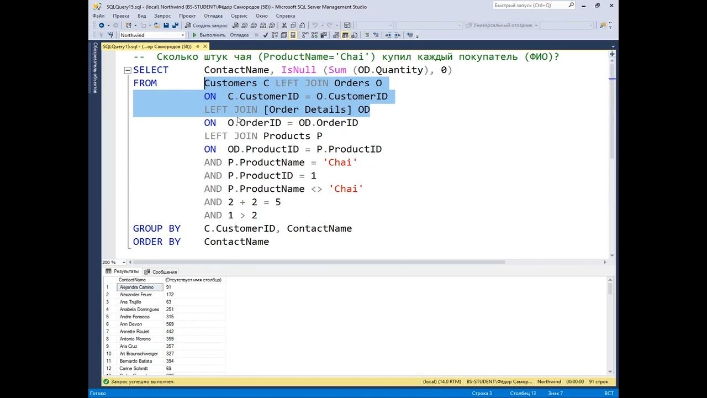The height and width of the screenshot is (398, 707).
Task: Open the 200 % zoom dropdown
Action: [123, 263]
